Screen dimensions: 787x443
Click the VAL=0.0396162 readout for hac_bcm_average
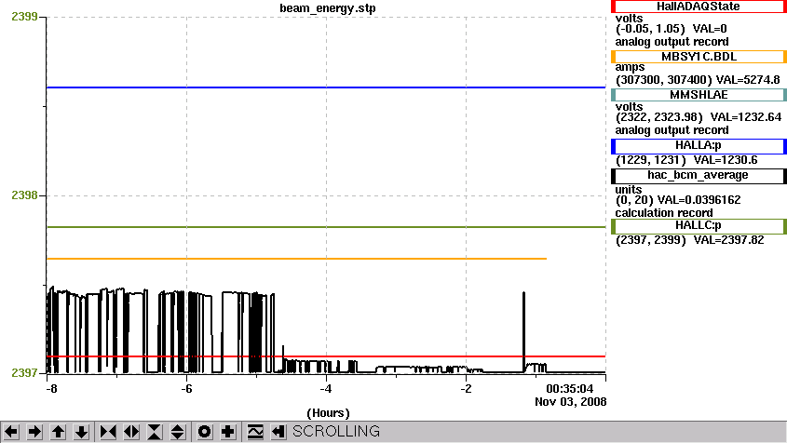pyautogui.click(x=699, y=200)
